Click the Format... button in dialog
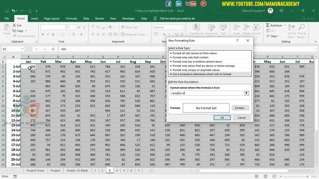 coord(240,108)
